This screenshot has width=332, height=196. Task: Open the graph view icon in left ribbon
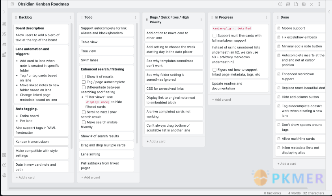(x=4, y=34)
